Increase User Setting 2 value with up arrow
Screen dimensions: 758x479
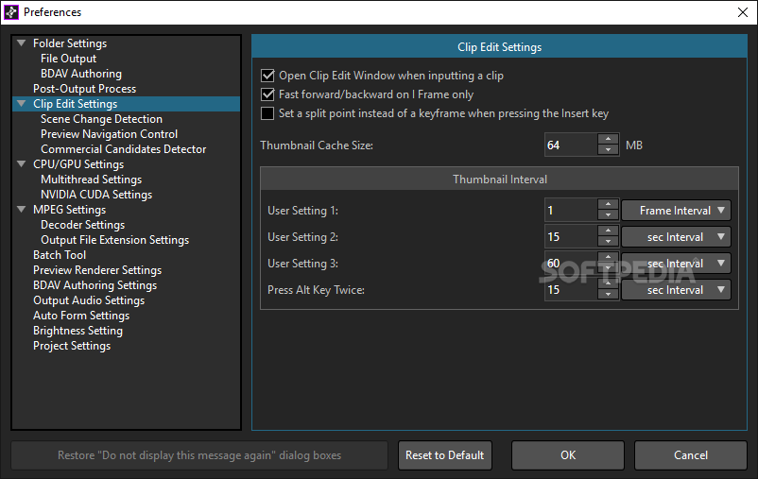(608, 231)
